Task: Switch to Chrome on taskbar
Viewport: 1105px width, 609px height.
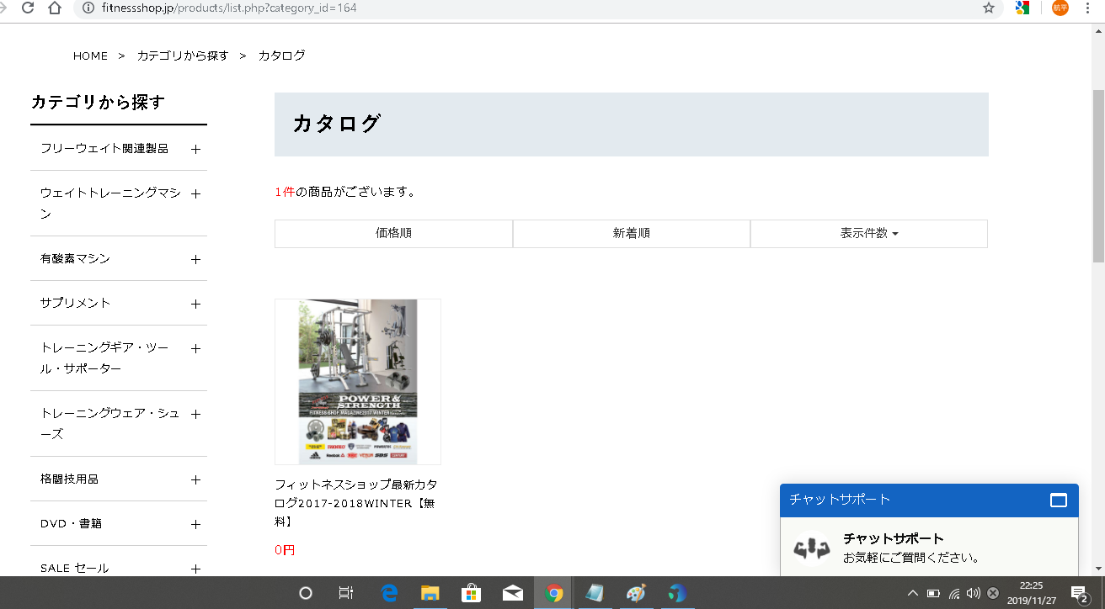Action: [553, 593]
